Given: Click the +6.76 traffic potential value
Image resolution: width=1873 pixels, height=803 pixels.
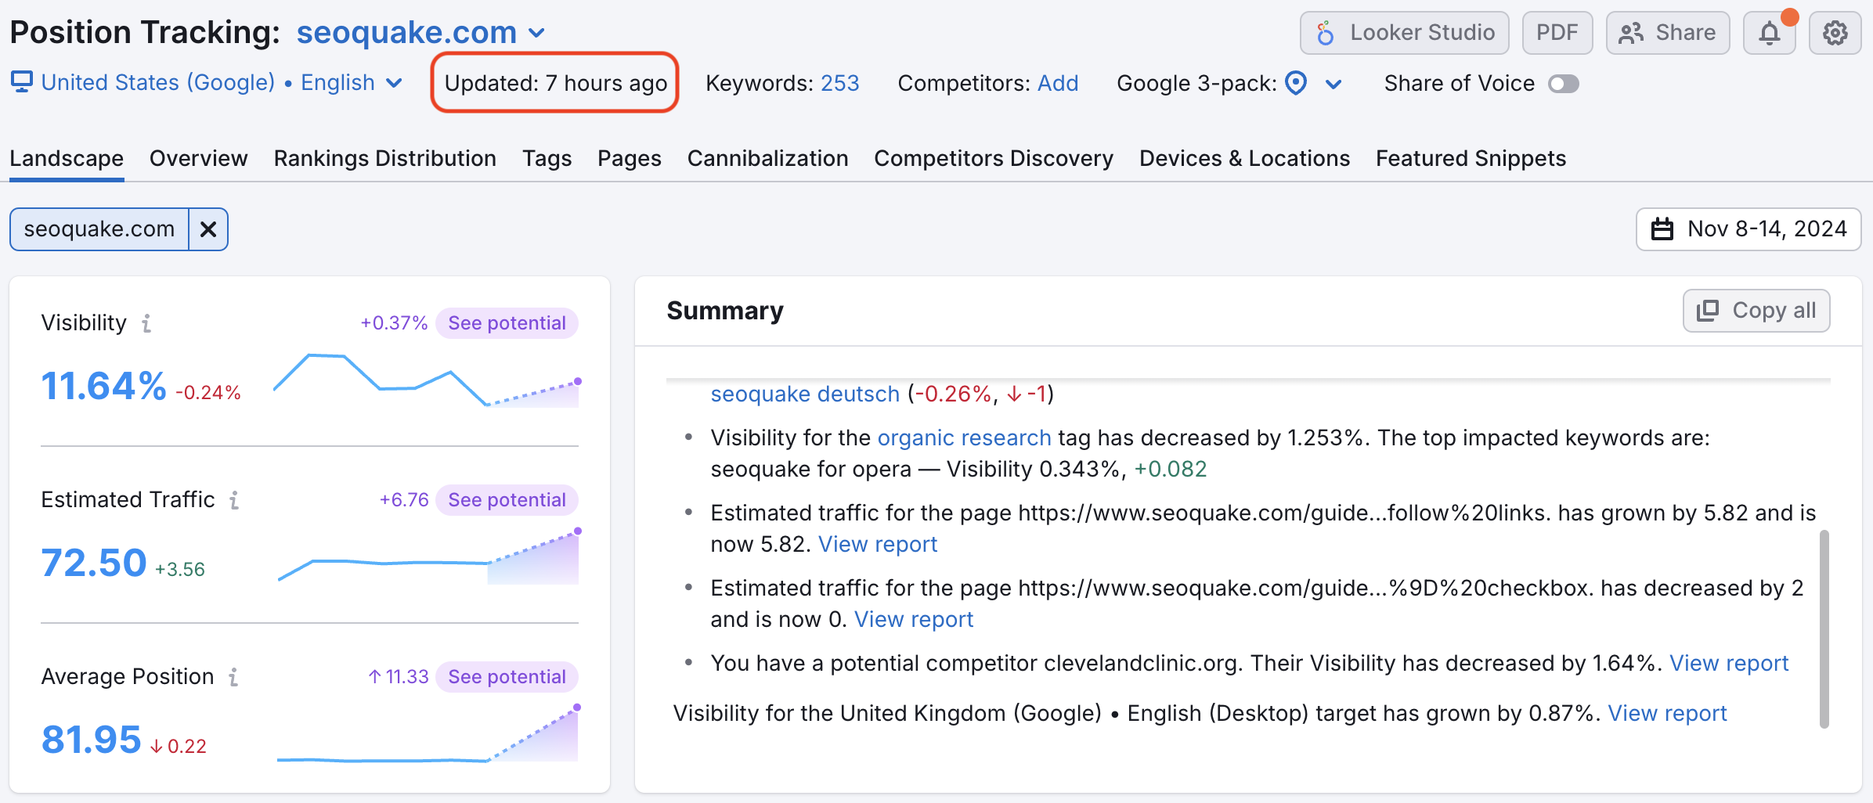Looking at the screenshot, I should pos(404,500).
